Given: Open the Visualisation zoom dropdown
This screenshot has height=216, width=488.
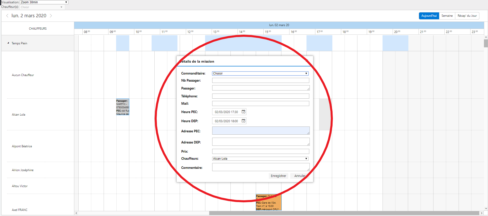Looking at the screenshot, I should click(44, 2).
